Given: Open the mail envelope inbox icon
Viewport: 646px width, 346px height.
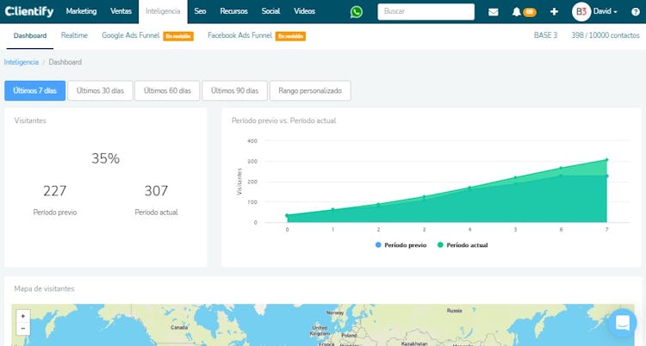Looking at the screenshot, I should pos(494,12).
